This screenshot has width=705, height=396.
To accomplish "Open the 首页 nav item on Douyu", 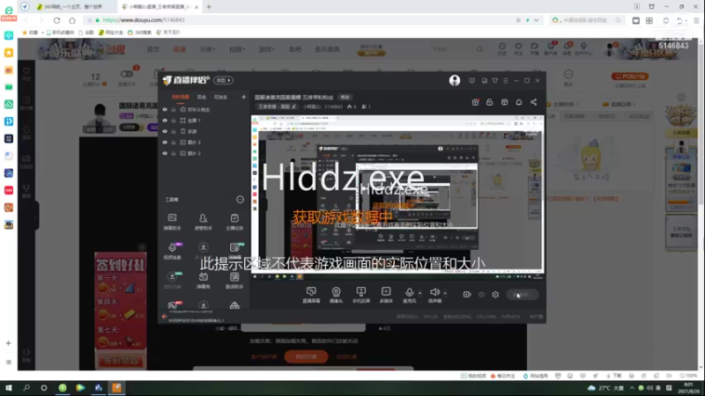I will 152,49.
